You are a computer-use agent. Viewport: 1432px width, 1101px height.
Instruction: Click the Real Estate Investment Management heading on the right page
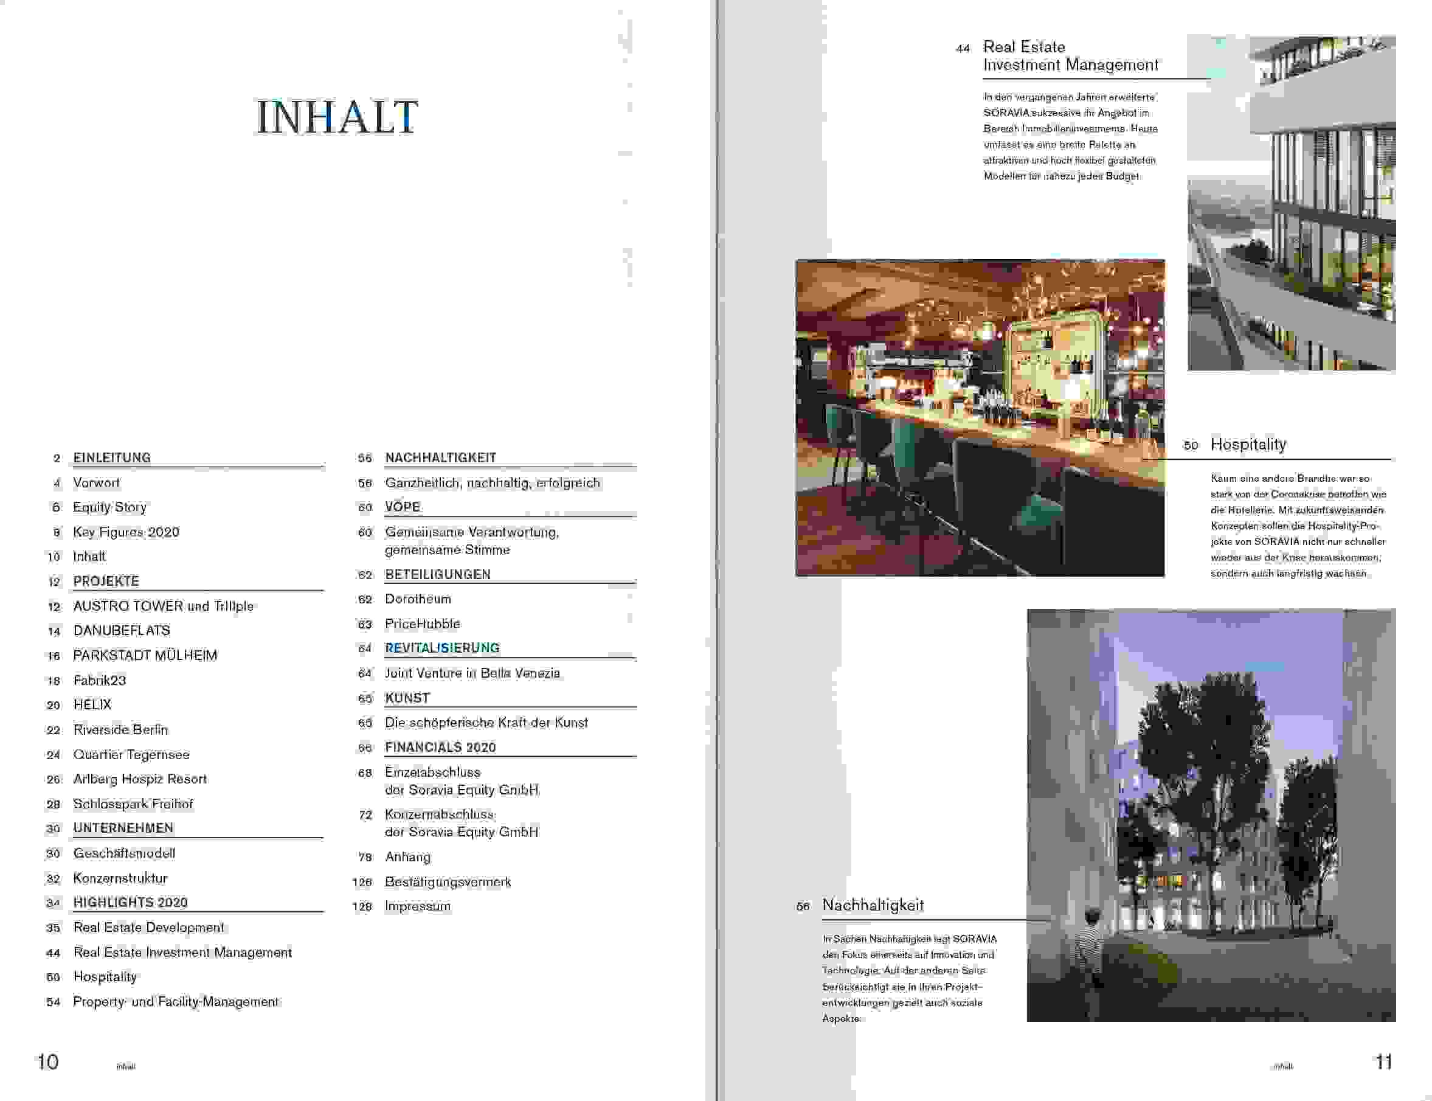point(1070,56)
